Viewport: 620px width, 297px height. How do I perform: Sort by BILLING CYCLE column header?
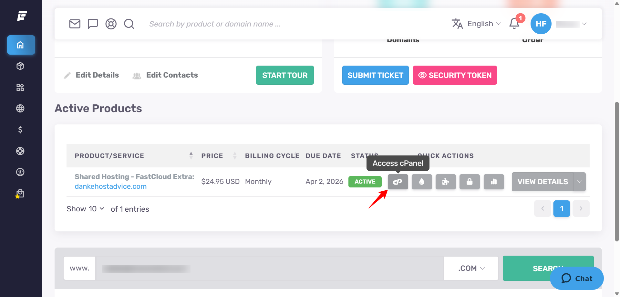272,156
